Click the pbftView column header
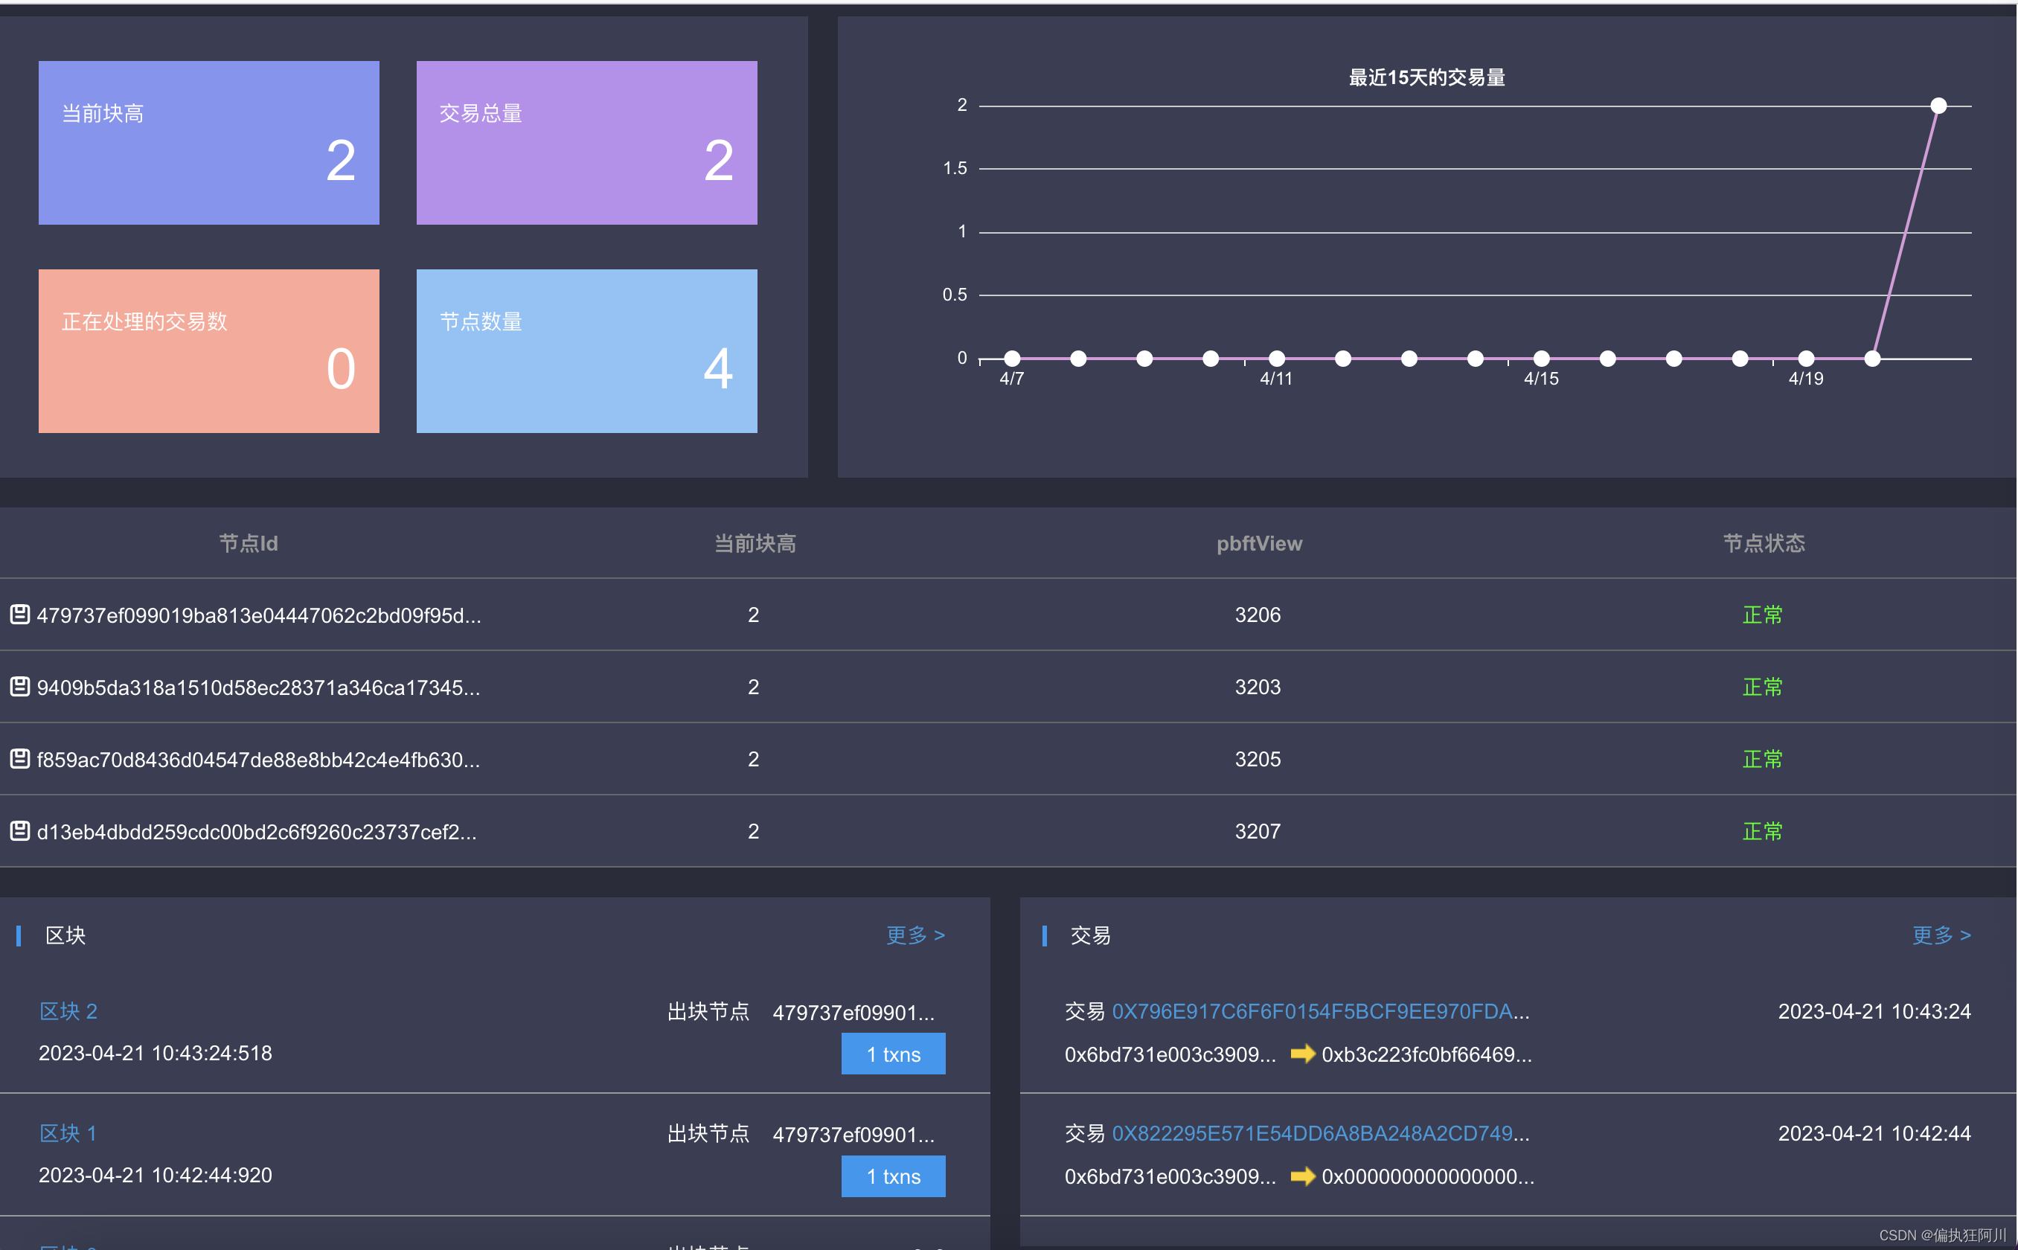Screen dimensions: 2018x1250 [1259, 543]
